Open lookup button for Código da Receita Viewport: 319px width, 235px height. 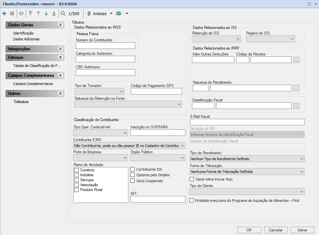point(296,60)
